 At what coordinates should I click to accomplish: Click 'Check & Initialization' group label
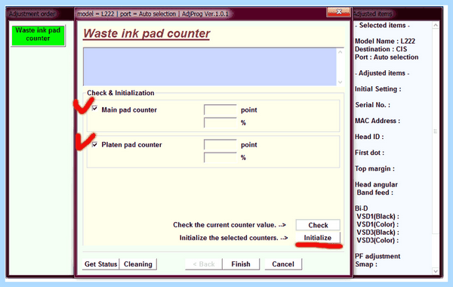[x=121, y=93]
